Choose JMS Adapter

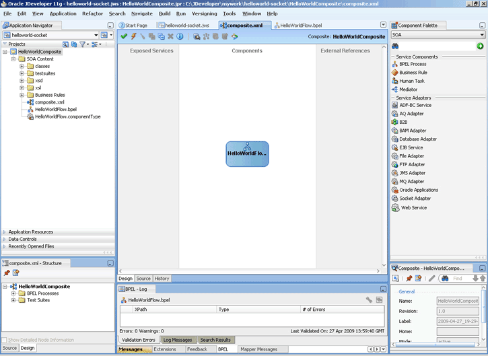(409, 173)
